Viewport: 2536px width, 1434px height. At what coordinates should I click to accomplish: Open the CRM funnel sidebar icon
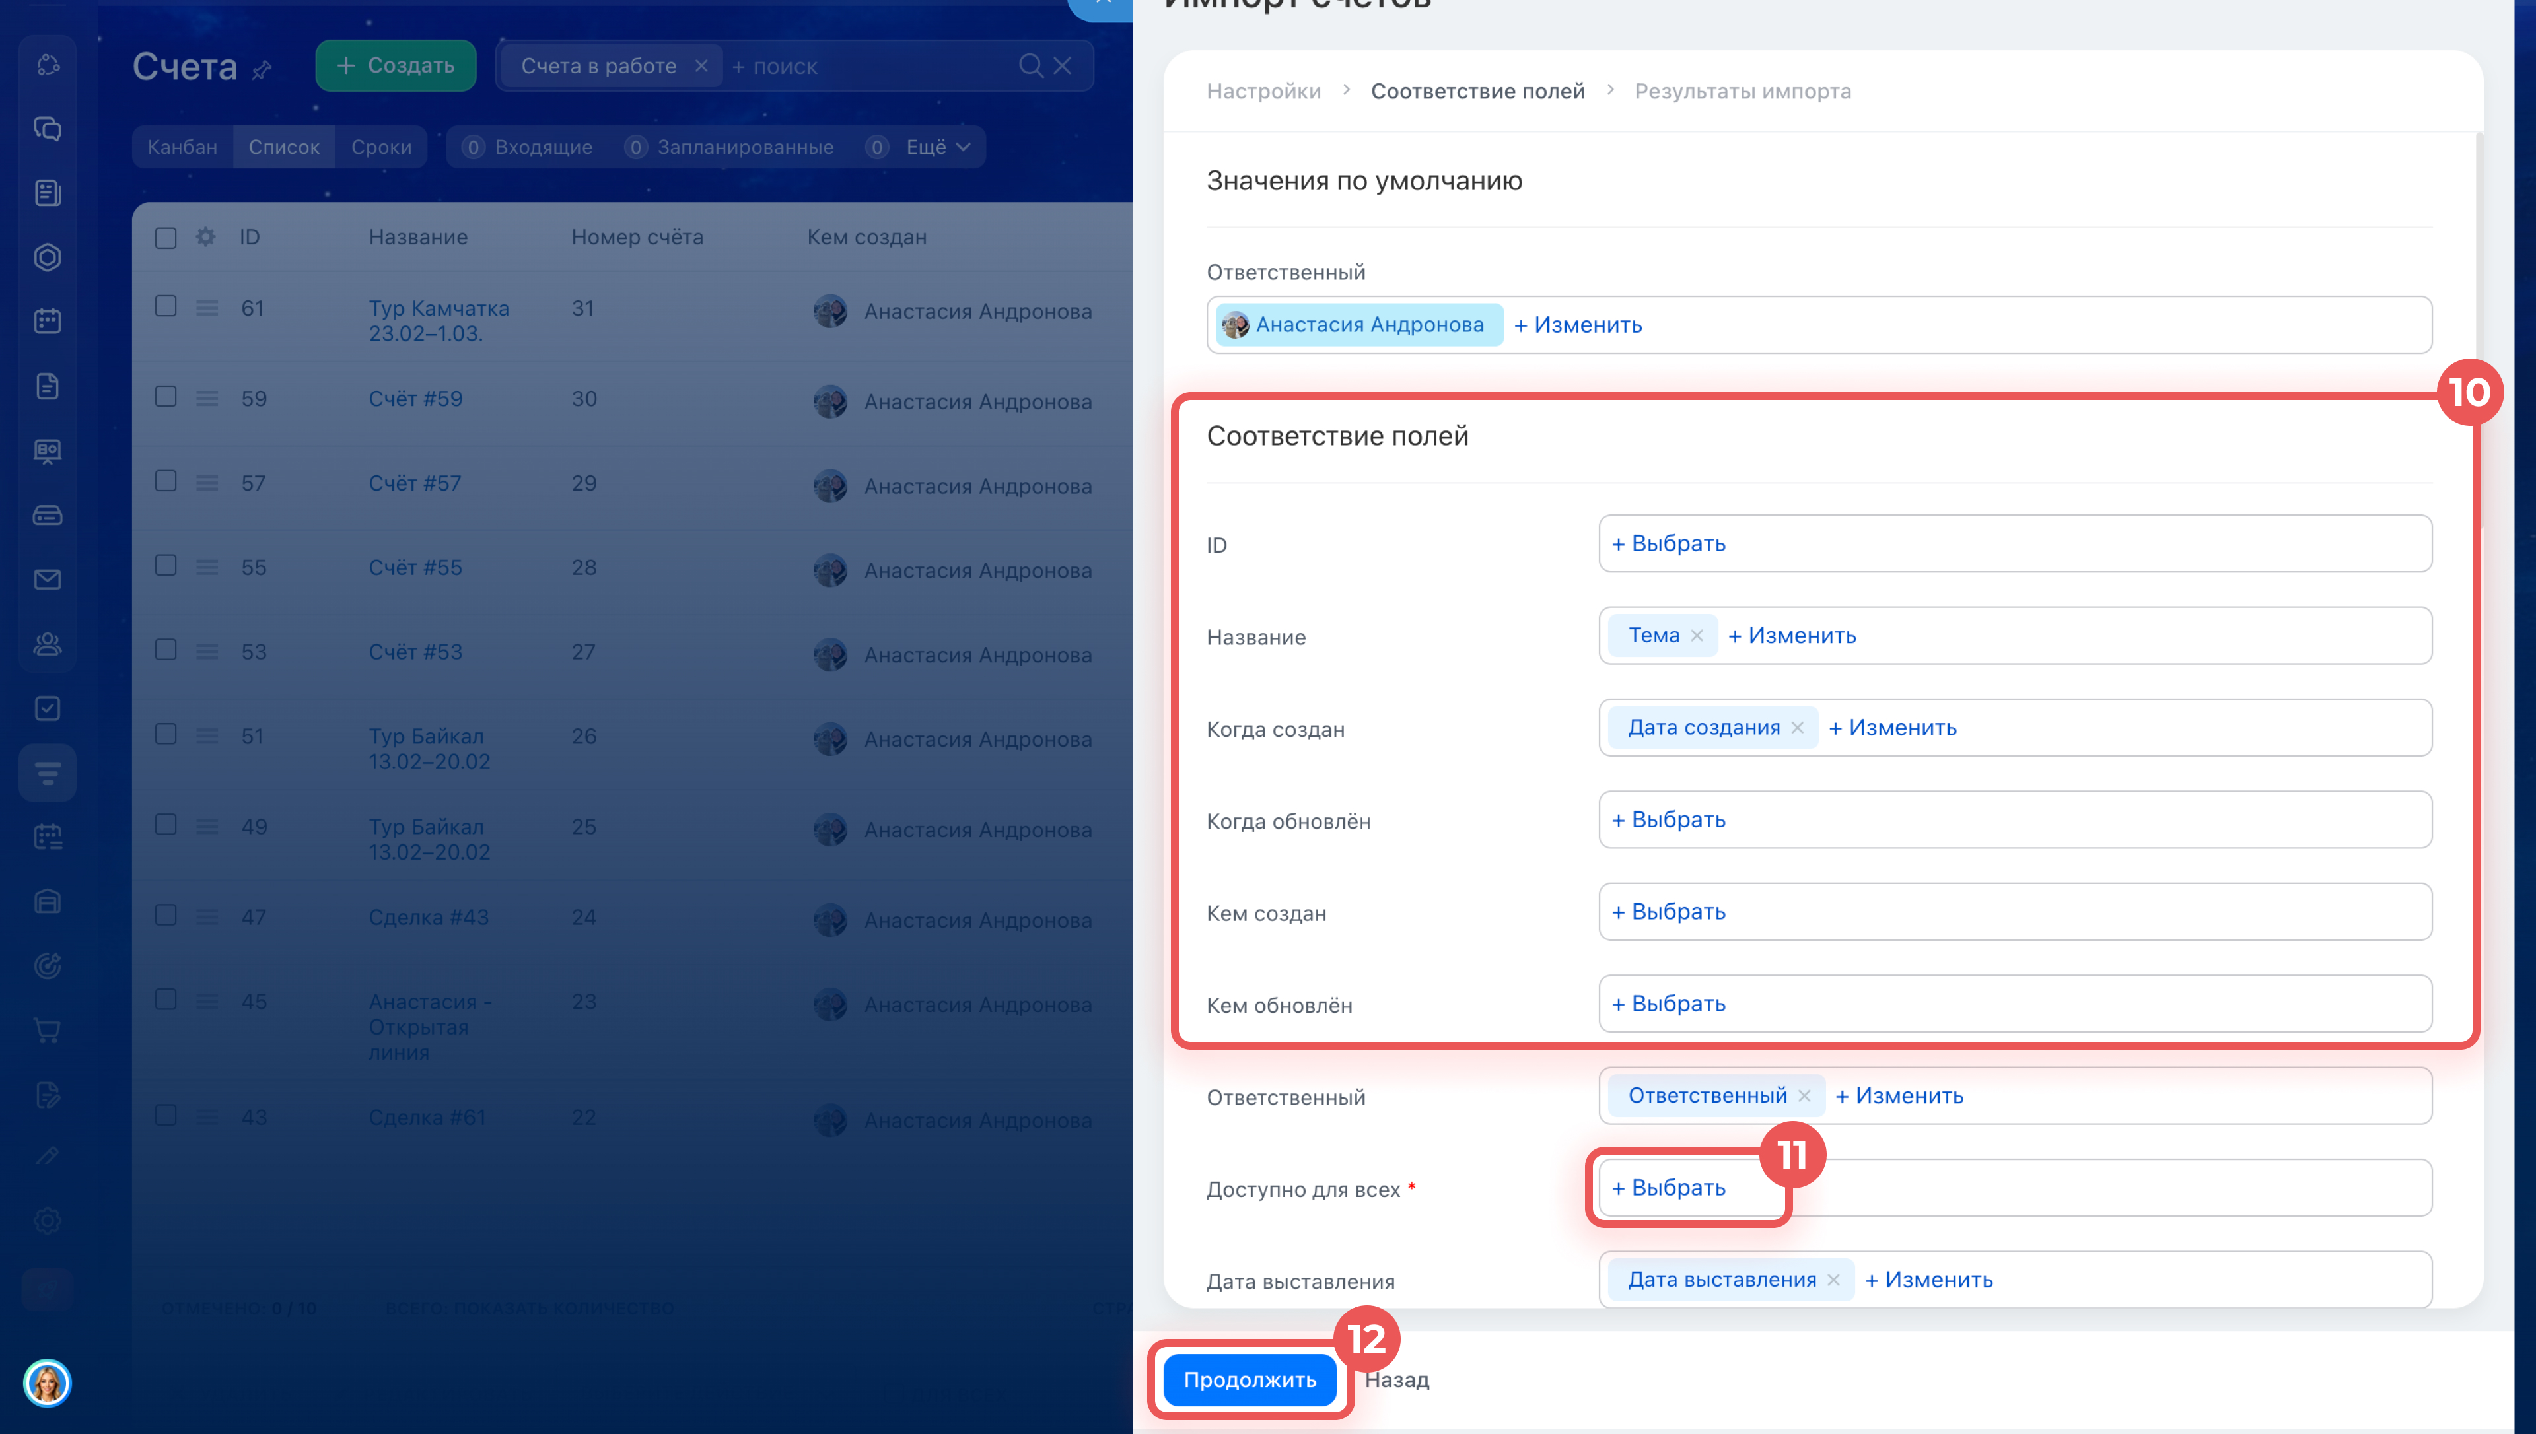pyautogui.click(x=48, y=773)
